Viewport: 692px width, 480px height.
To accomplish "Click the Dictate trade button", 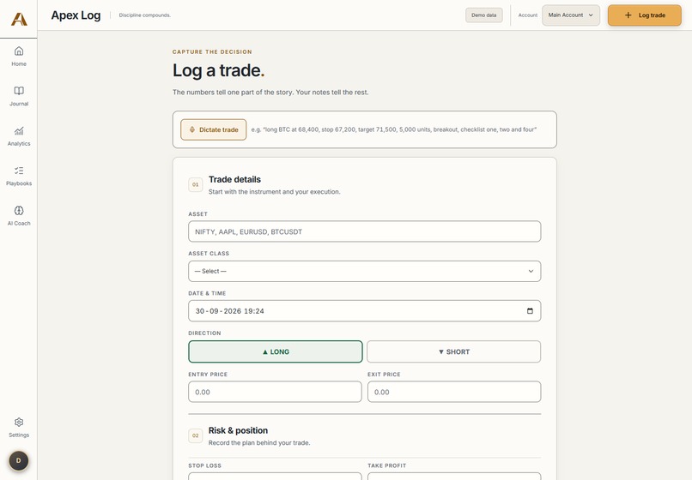I will tap(213, 129).
